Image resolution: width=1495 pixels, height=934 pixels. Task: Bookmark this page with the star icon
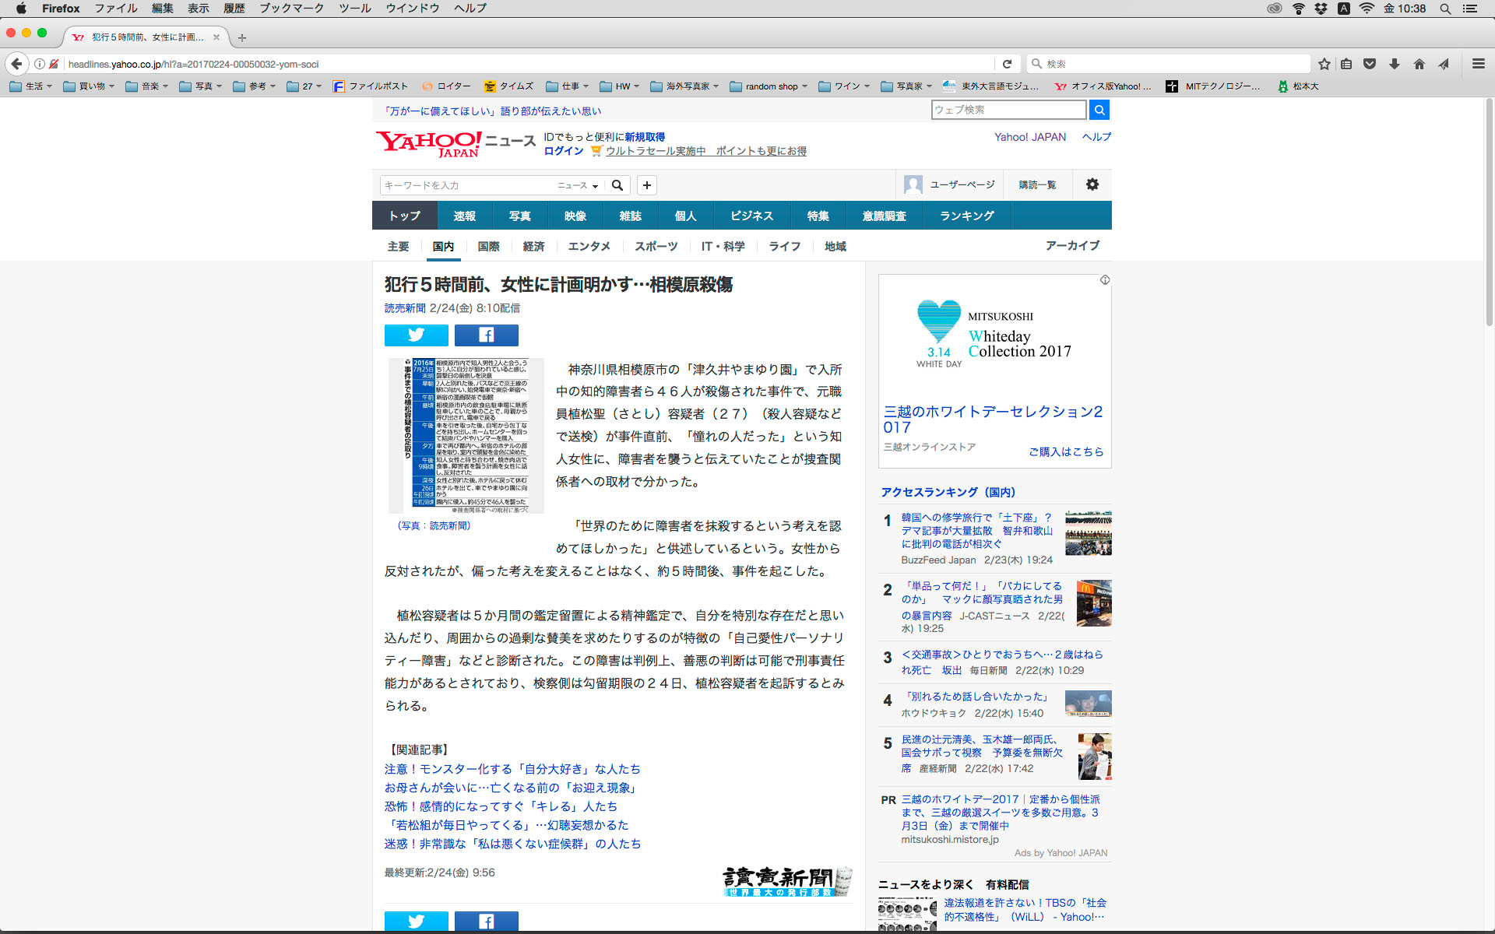click(1324, 64)
